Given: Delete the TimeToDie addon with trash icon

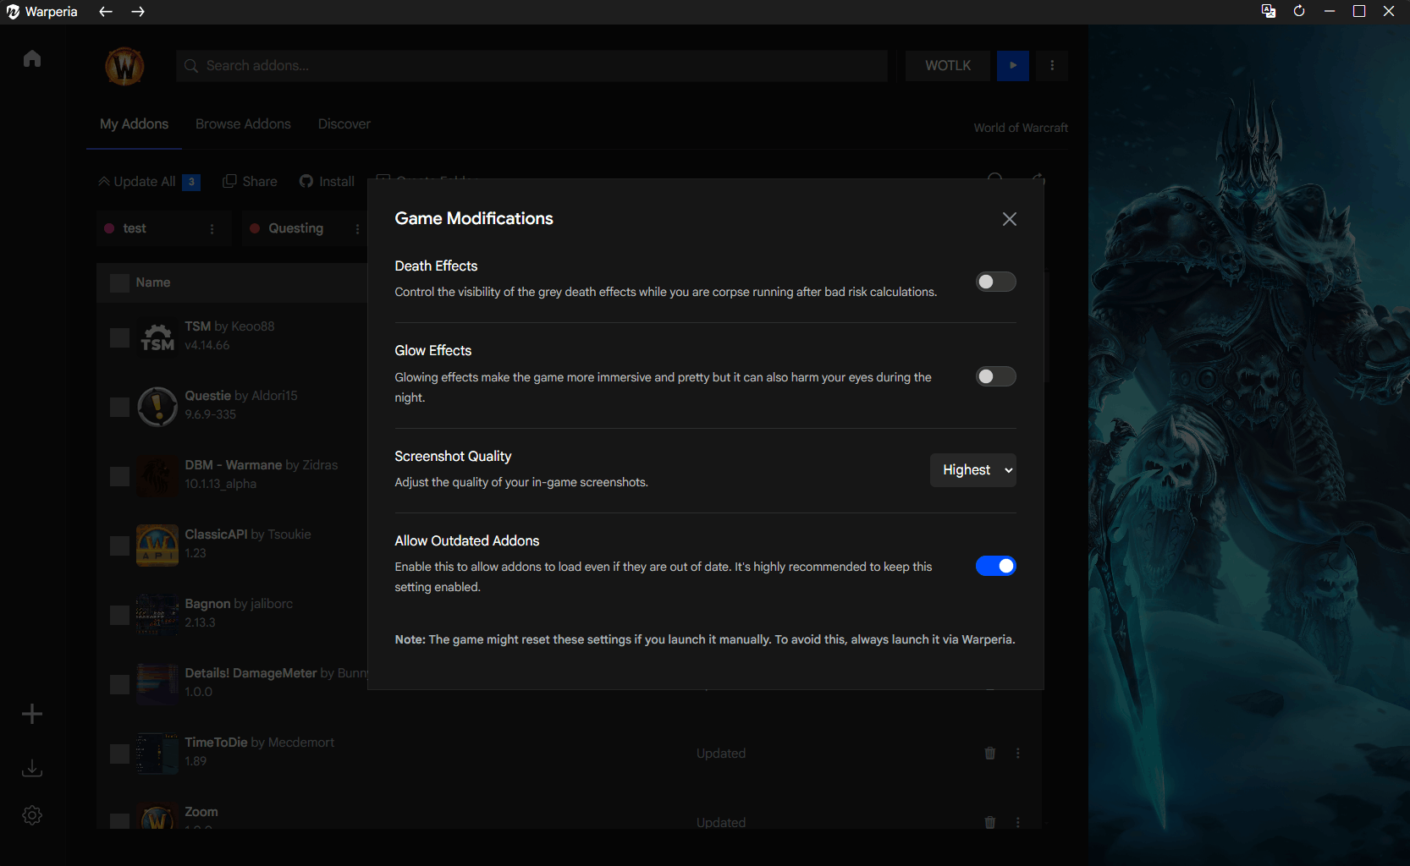Looking at the screenshot, I should (989, 754).
